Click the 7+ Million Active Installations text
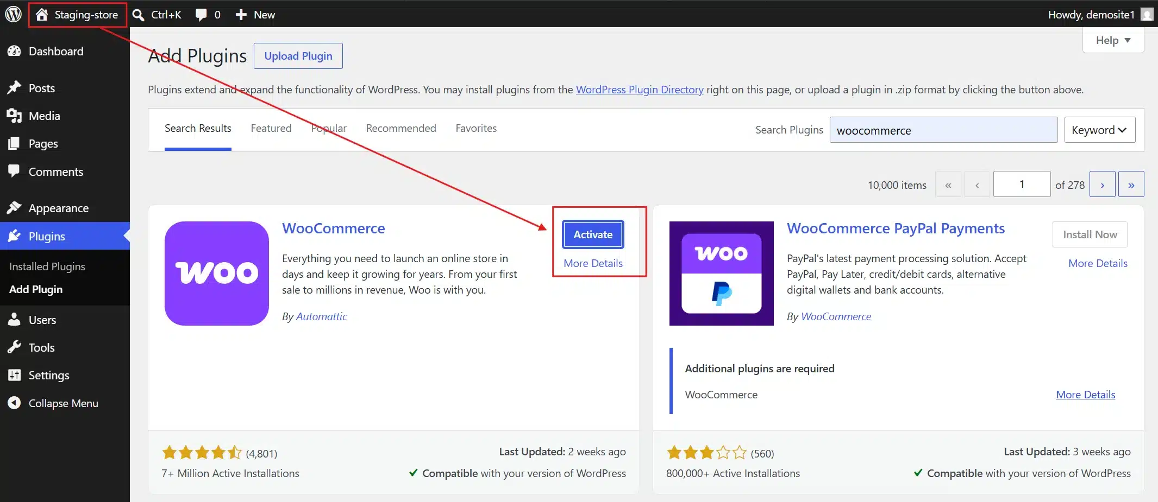Viewport: 1158px width, 502px height. [230, 473]
